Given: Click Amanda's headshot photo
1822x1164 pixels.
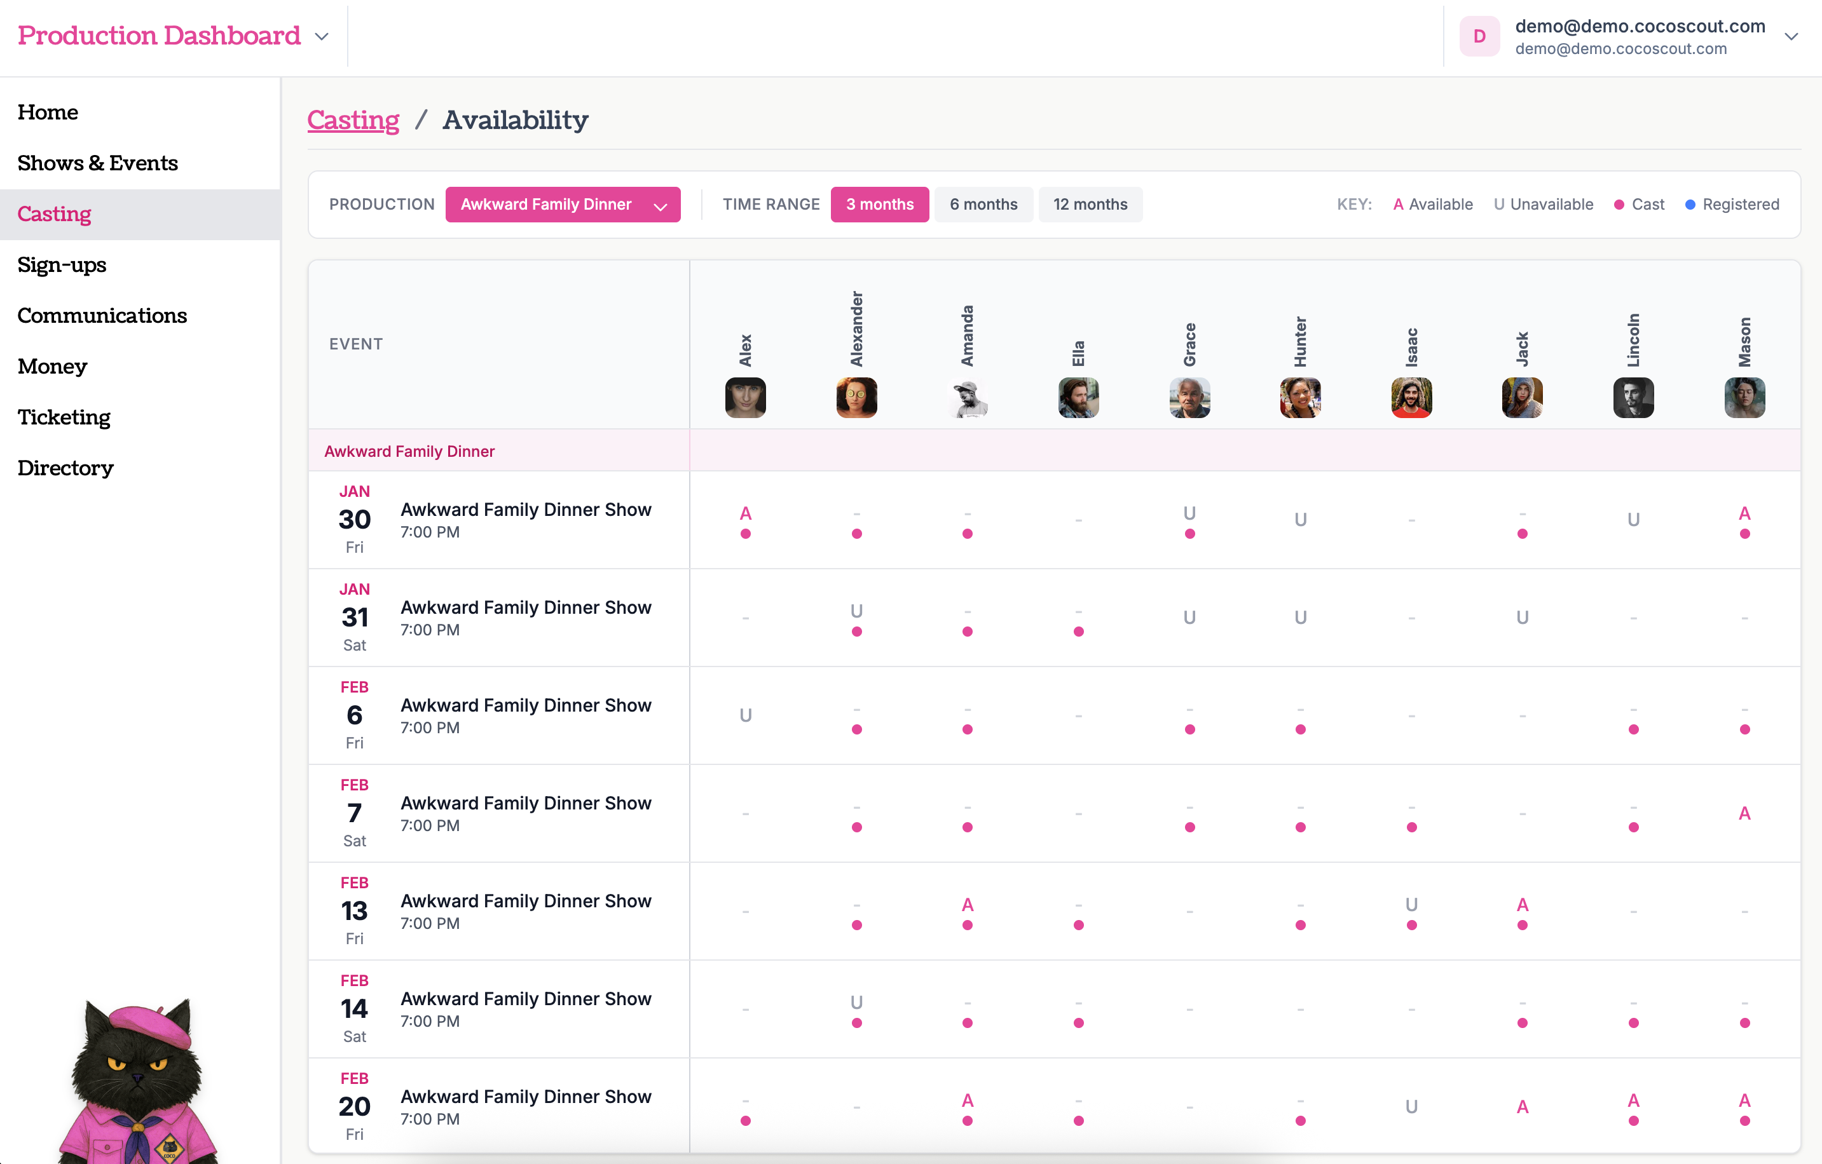Looking at the screenshot, I should pyautogui.click(x=967, y=397).
